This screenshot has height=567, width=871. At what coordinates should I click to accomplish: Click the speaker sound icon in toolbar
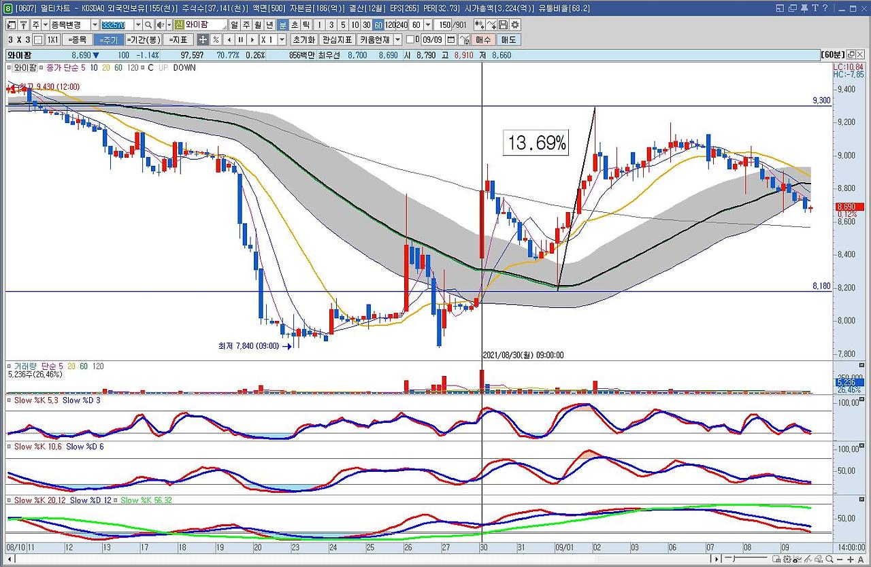[x=161, y=25]
